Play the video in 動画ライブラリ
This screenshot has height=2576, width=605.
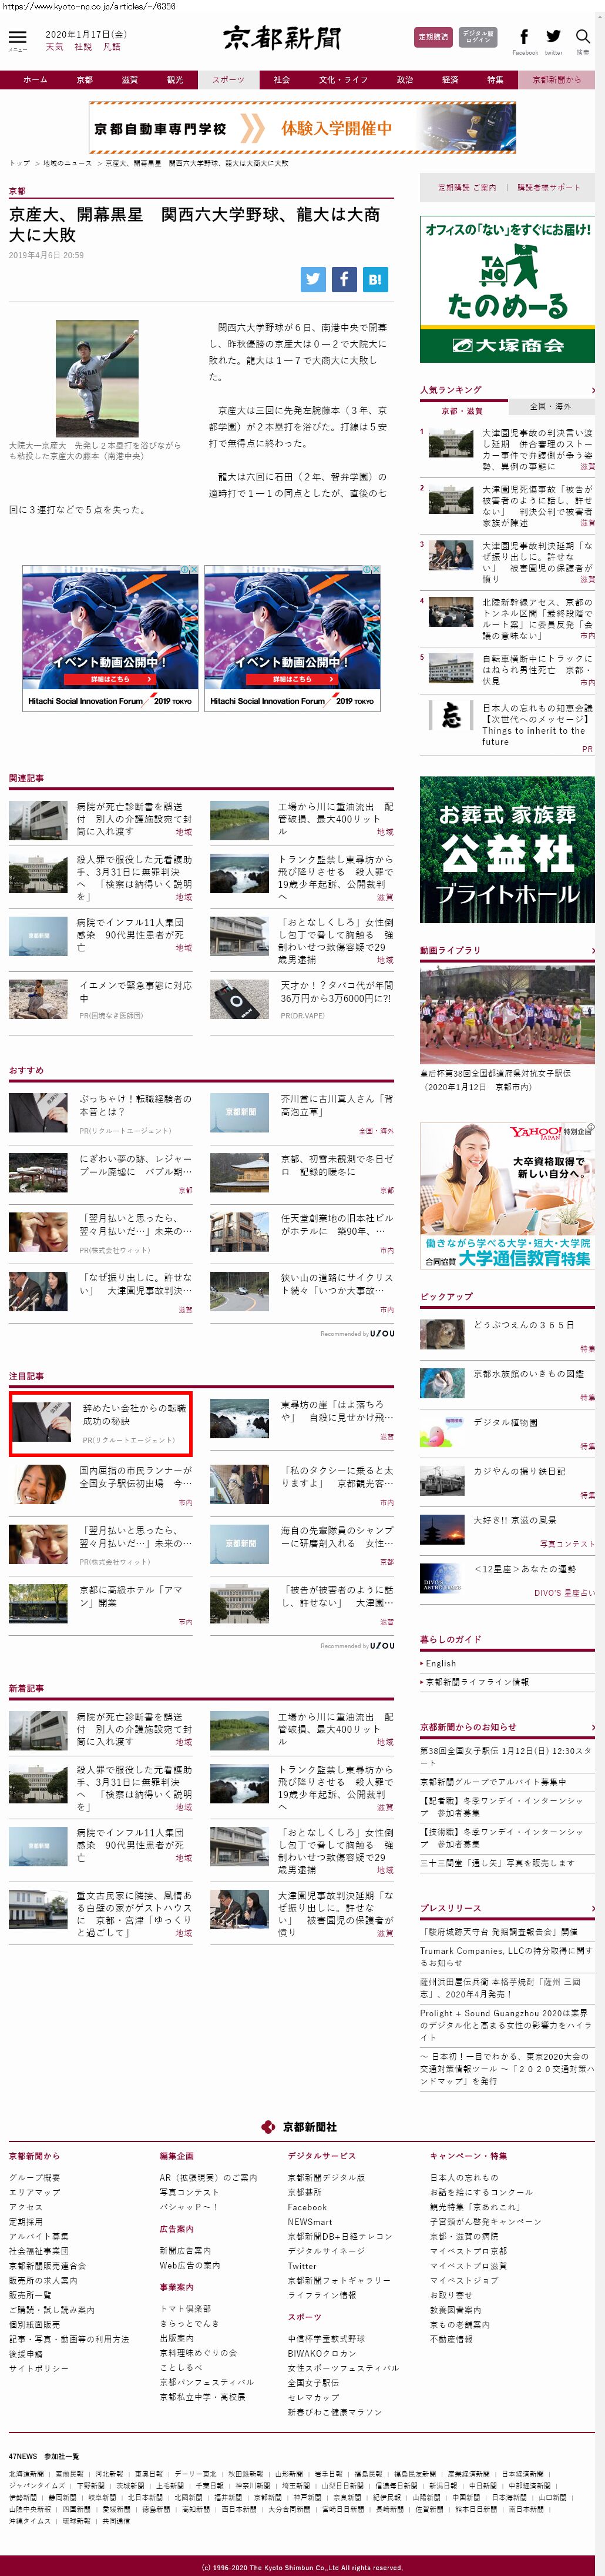pos(507,1016)
